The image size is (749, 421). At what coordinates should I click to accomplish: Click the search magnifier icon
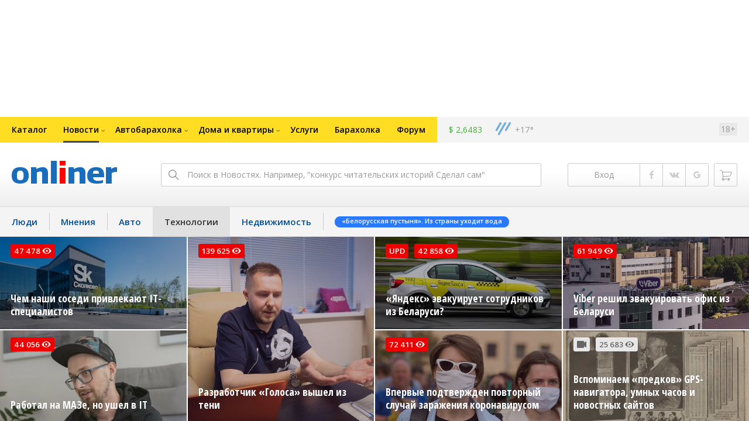pos(173,175)
